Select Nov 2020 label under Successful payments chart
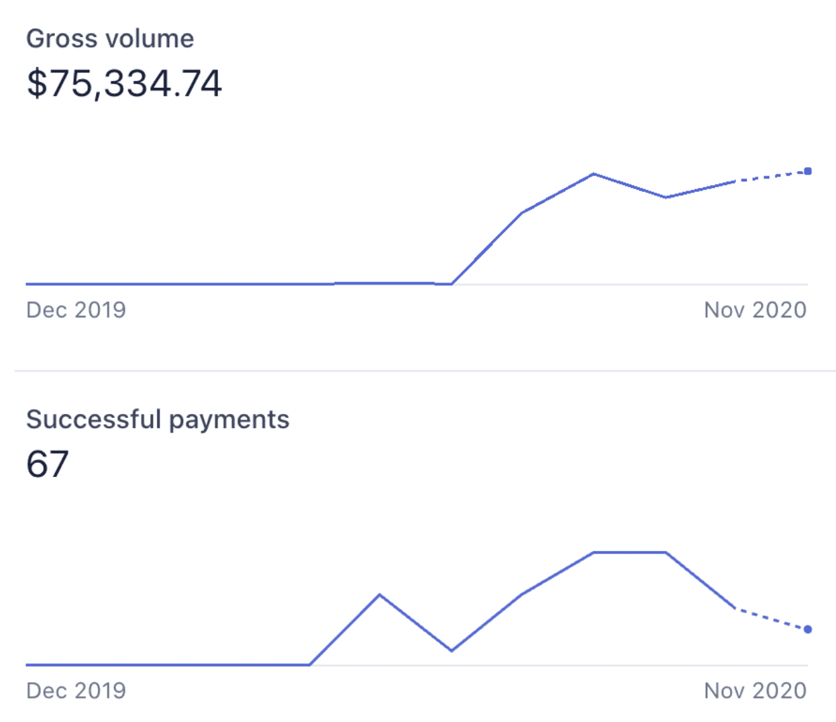 tap(755, 690)
